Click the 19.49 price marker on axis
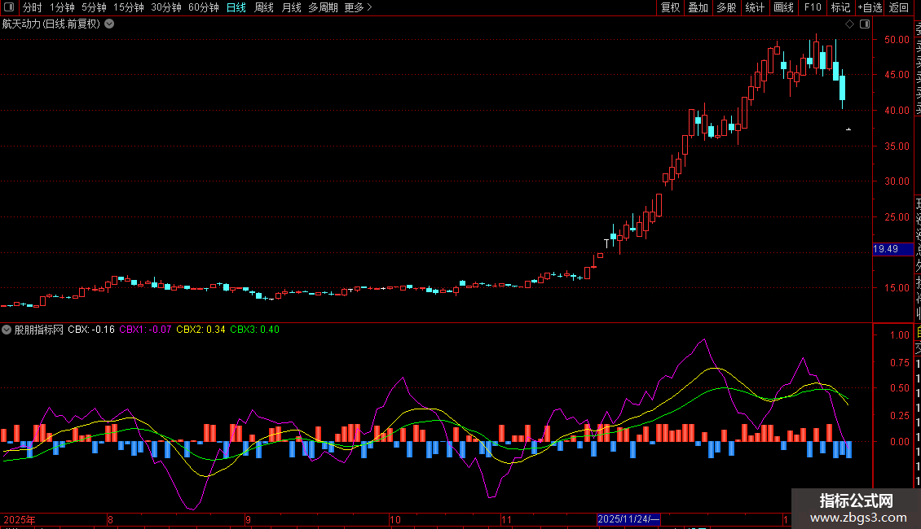This screenshot has height=529, width=921. [892, 249]
